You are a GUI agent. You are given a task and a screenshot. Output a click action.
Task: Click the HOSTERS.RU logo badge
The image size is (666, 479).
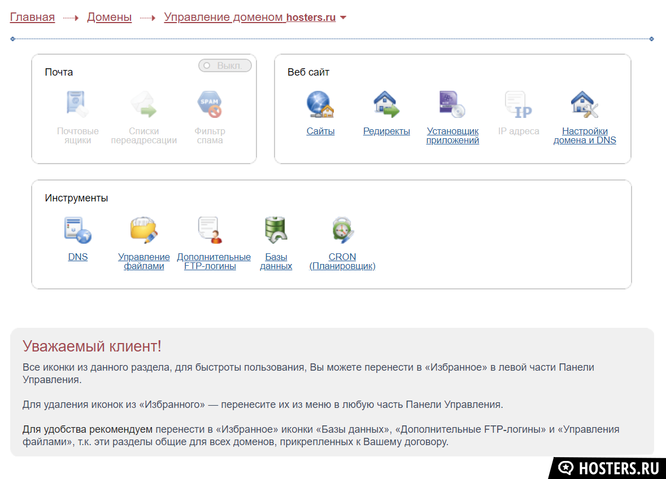coord(608,468)
